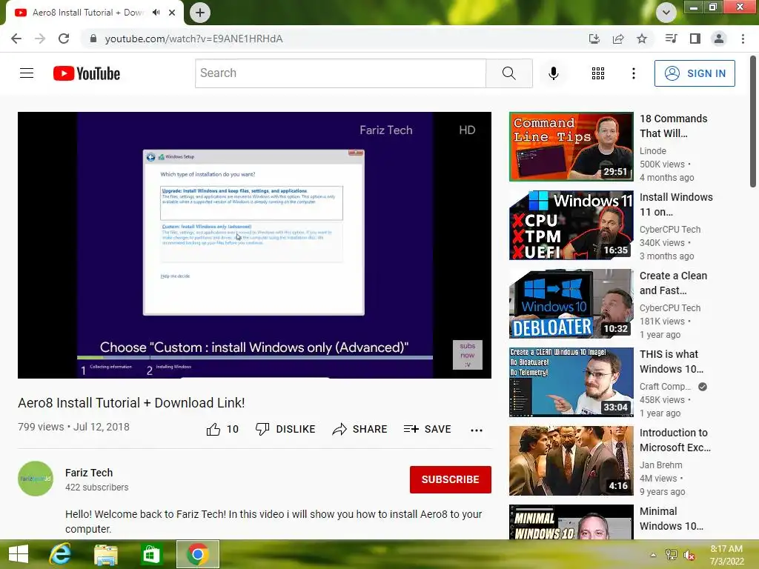Subscribe to Fariz Tech channel
759x569 pixels.
[450, 479]
